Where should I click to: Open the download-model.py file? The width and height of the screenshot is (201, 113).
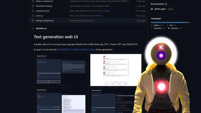(x=44, y=6)
